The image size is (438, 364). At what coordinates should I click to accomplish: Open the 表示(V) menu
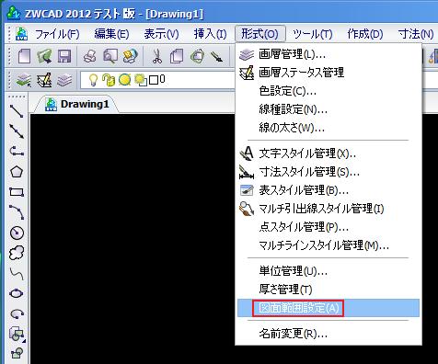pyautogui.click(x=161, y=34)
